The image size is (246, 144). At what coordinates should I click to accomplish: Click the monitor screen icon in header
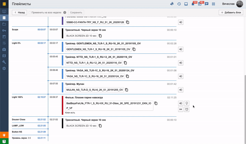pyautogui.click(x=186, y=4)
